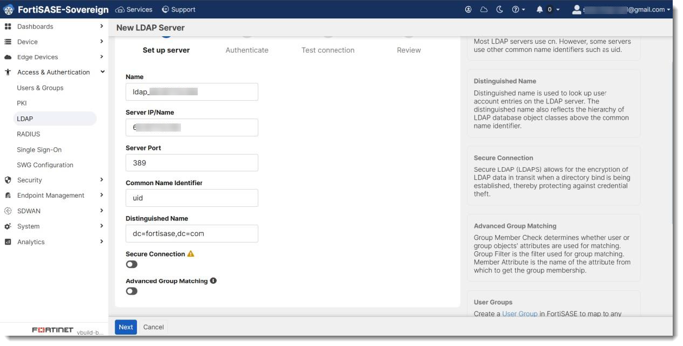Open SWG Configuration page
The width and height of the screenshot is (683, 346).
tap(45, 165)
